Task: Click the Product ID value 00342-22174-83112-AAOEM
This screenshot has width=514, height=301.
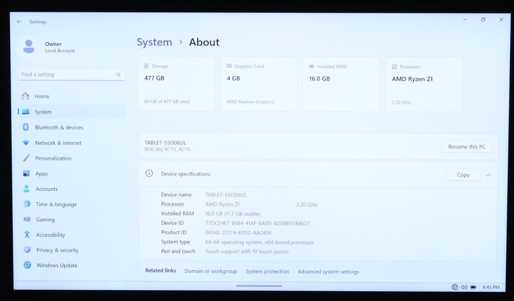Action: [x=238, y=233]
